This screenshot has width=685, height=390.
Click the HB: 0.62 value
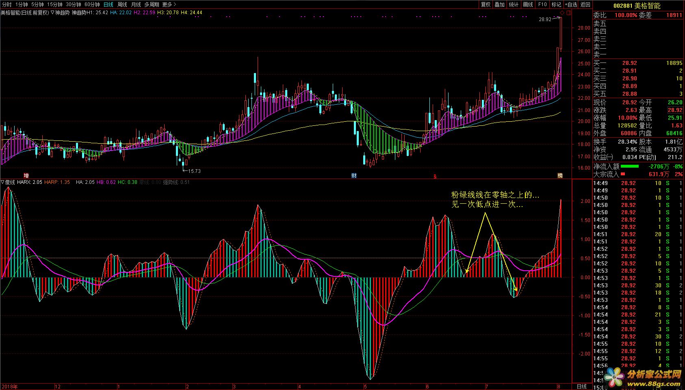[x=106, y=183]
